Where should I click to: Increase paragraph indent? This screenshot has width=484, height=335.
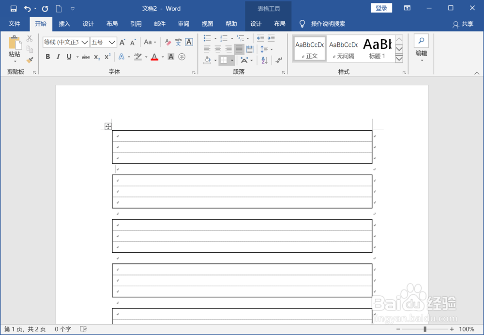(271, 38)
